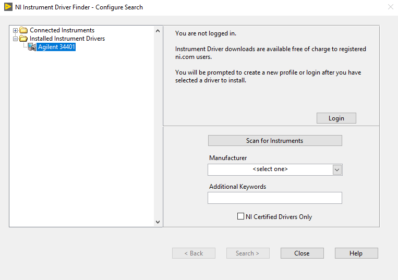Click the Close button
Image resolution: width=398 pixels, height=280 pixels.
click(x=302, y=253)
